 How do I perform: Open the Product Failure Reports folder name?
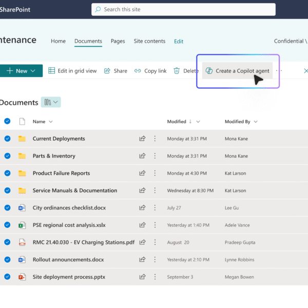(61, 173)
